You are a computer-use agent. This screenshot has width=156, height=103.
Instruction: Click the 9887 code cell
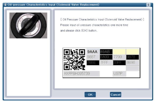93,57
